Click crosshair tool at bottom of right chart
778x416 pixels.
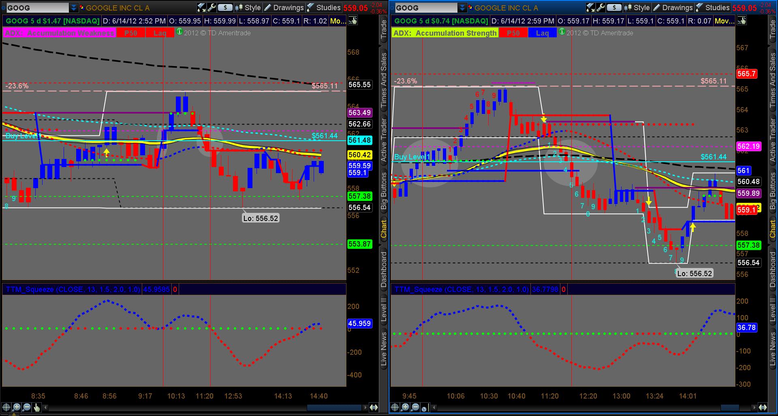point(395,407)
